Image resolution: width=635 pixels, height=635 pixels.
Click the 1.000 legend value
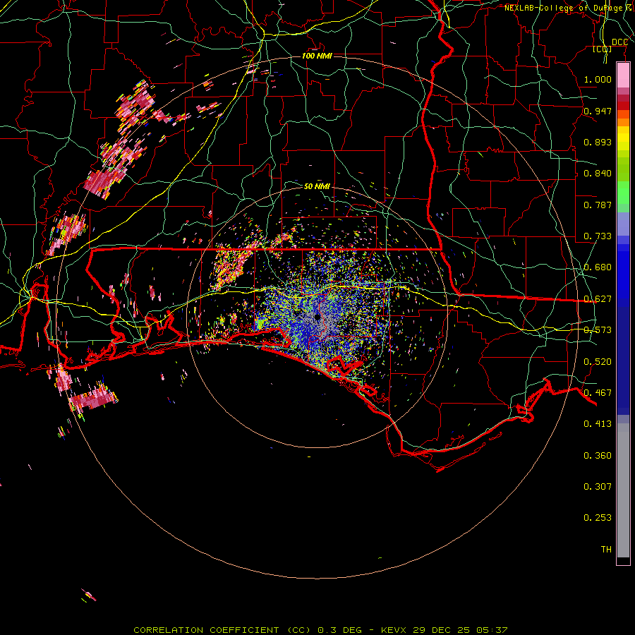pos(598,79)
